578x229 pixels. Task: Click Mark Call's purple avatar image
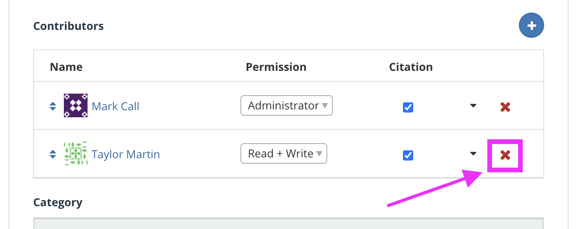point(76,105)
